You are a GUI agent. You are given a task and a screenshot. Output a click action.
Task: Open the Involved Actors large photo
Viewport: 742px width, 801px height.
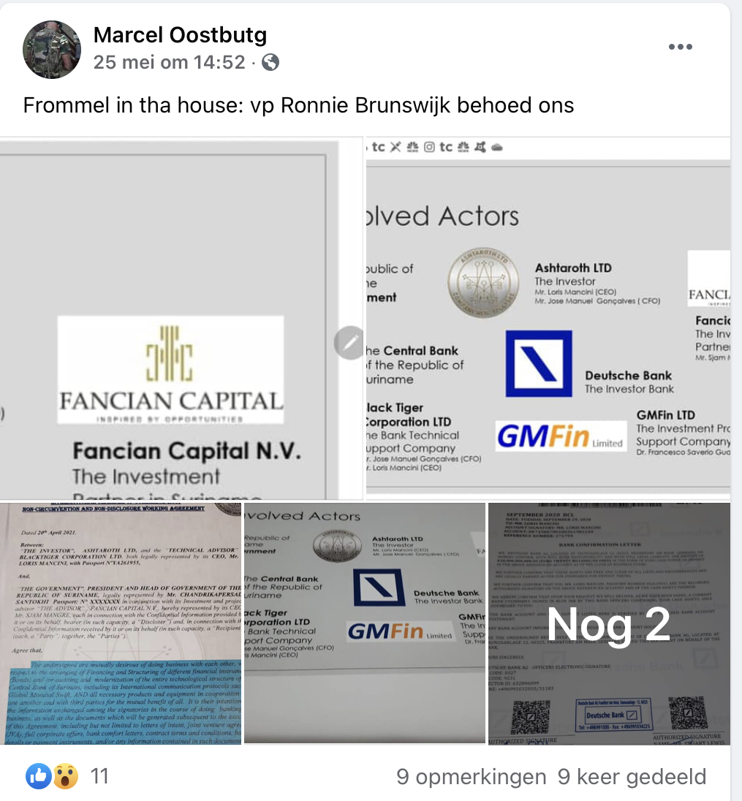click(548, 318)
